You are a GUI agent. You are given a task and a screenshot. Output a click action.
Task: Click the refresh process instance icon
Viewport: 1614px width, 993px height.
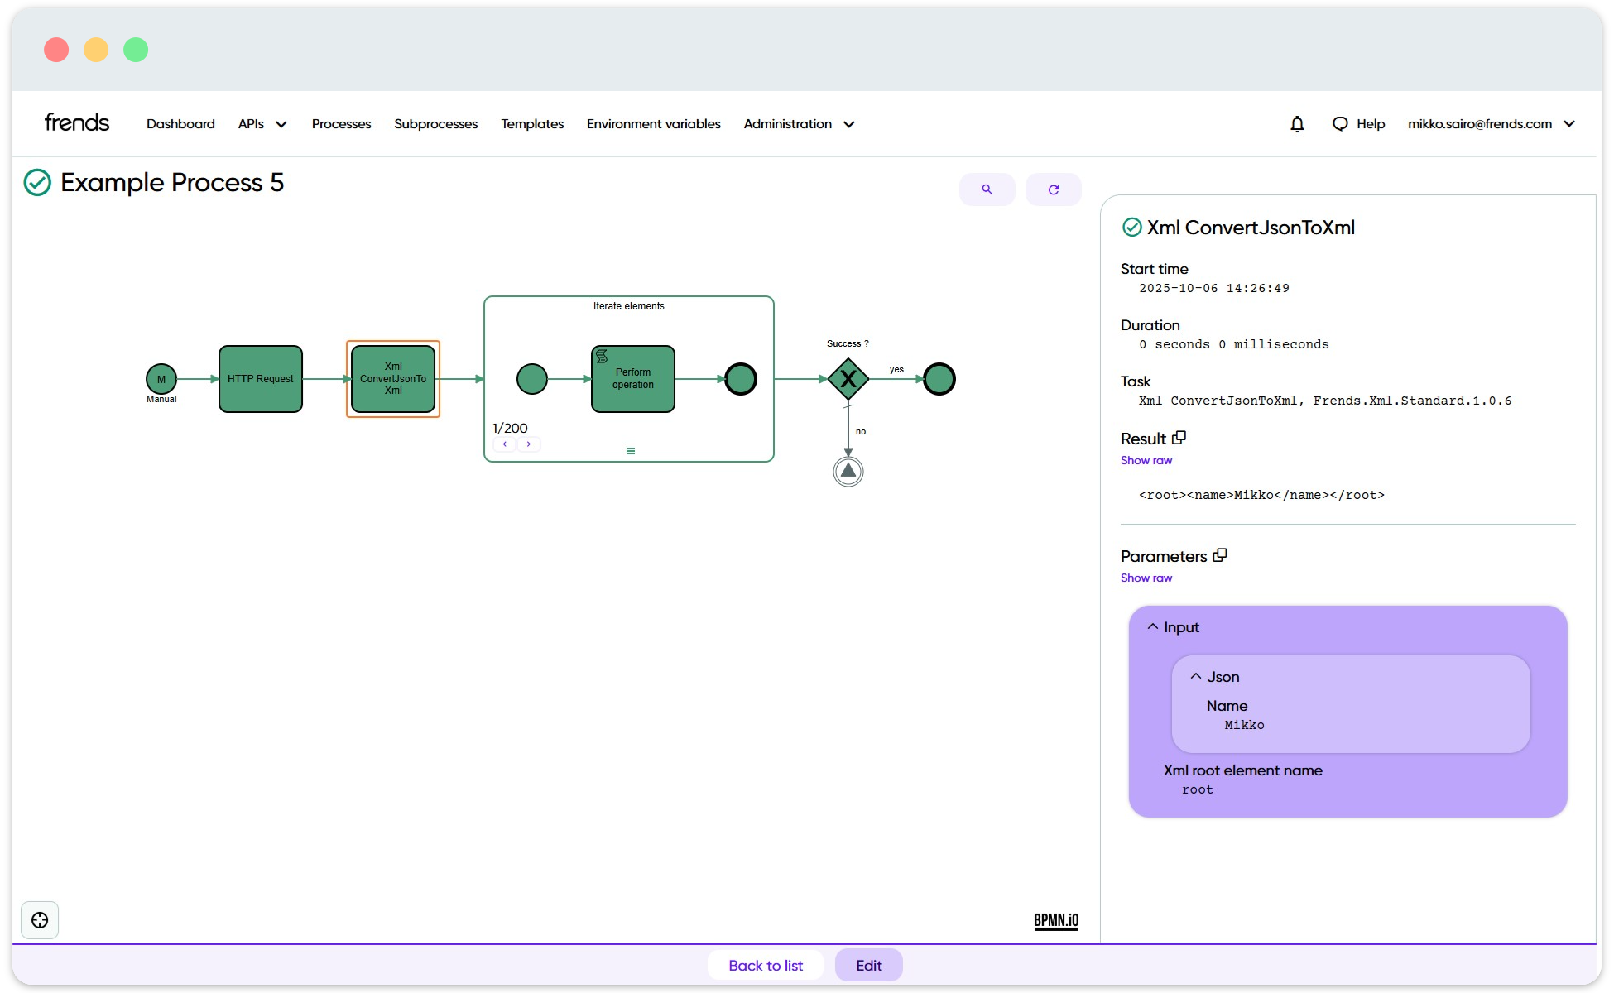pos(1053,189)
